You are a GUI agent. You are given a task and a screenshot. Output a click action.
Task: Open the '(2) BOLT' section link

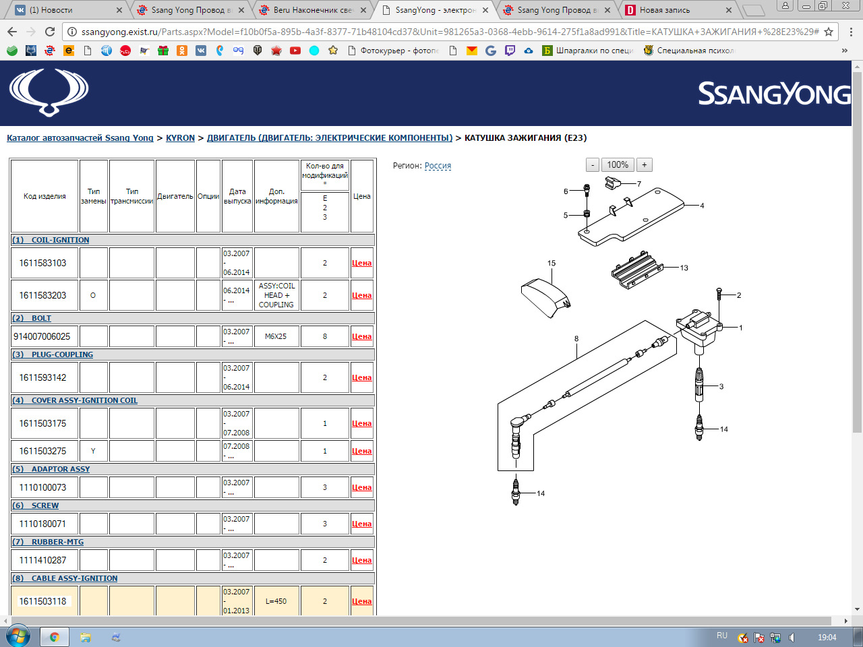click(x=32, y=318)
